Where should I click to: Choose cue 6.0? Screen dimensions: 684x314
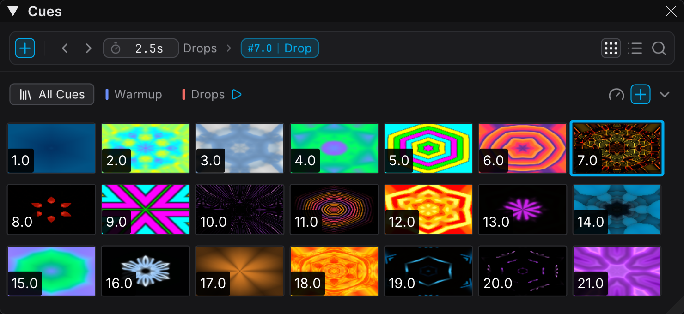(x=523, y=148)
